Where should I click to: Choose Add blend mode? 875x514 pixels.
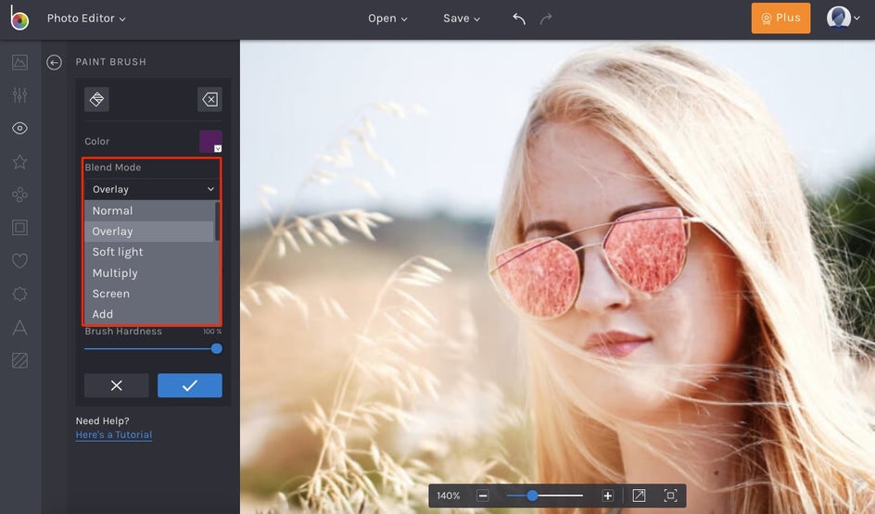149,315
